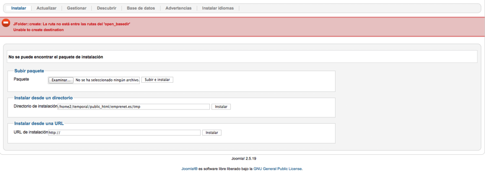This screenshot has height=182, width=485.
Task: Click the red error stop icon
Action: click(x=6, y=23)
